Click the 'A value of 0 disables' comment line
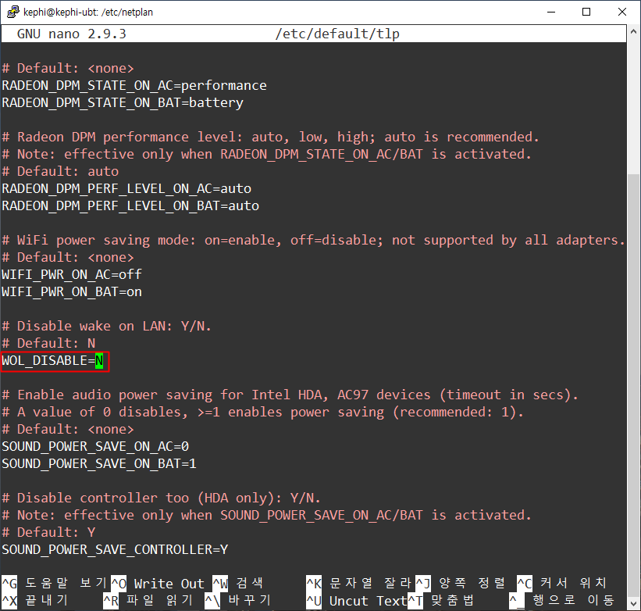The width and height of the screenshot is (641, 611). [263, 412]
